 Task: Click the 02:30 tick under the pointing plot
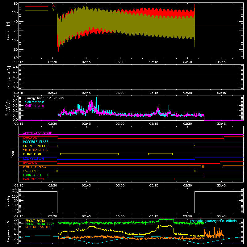coord(52,62)
